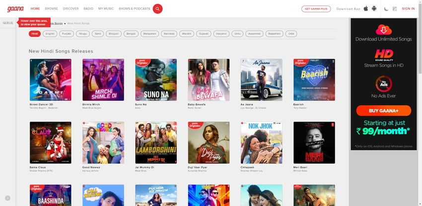The image size is (422, 206).
Task: Select the Telugu language filter
Action: 83,34
